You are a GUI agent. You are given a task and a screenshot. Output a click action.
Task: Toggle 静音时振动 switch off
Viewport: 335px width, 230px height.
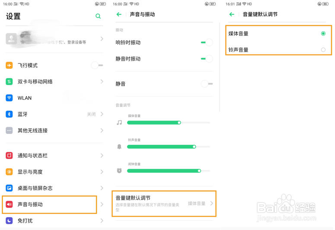207,58
